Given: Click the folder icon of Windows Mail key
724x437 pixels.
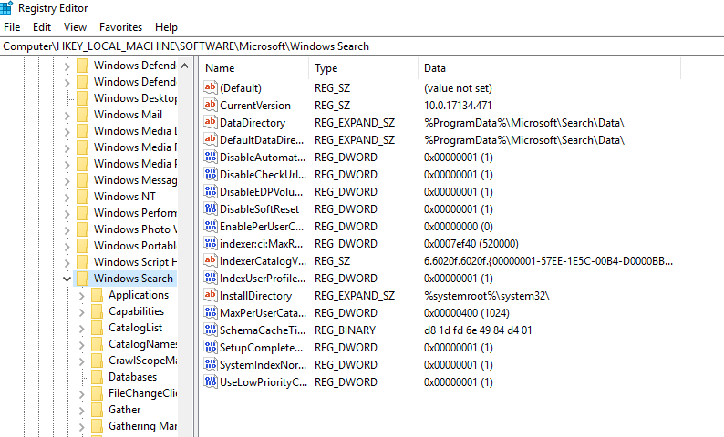Looking at the screenshot, I should pyautogui.click(x=82, y=115).
